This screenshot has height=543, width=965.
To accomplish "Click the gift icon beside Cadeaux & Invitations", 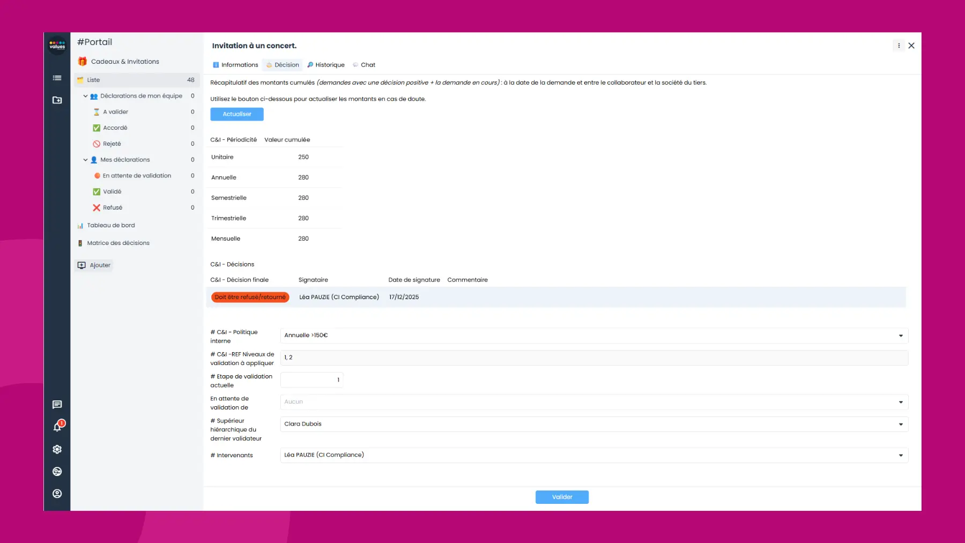I will 81,61.
